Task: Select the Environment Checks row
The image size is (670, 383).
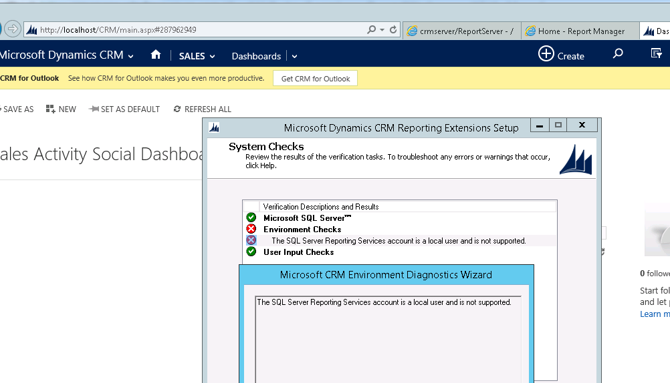Action: tap(400, 230)
